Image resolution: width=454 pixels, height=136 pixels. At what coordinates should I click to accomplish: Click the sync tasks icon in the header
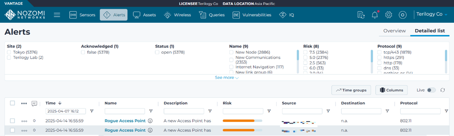pyautogui.click(x=361, y=15)
